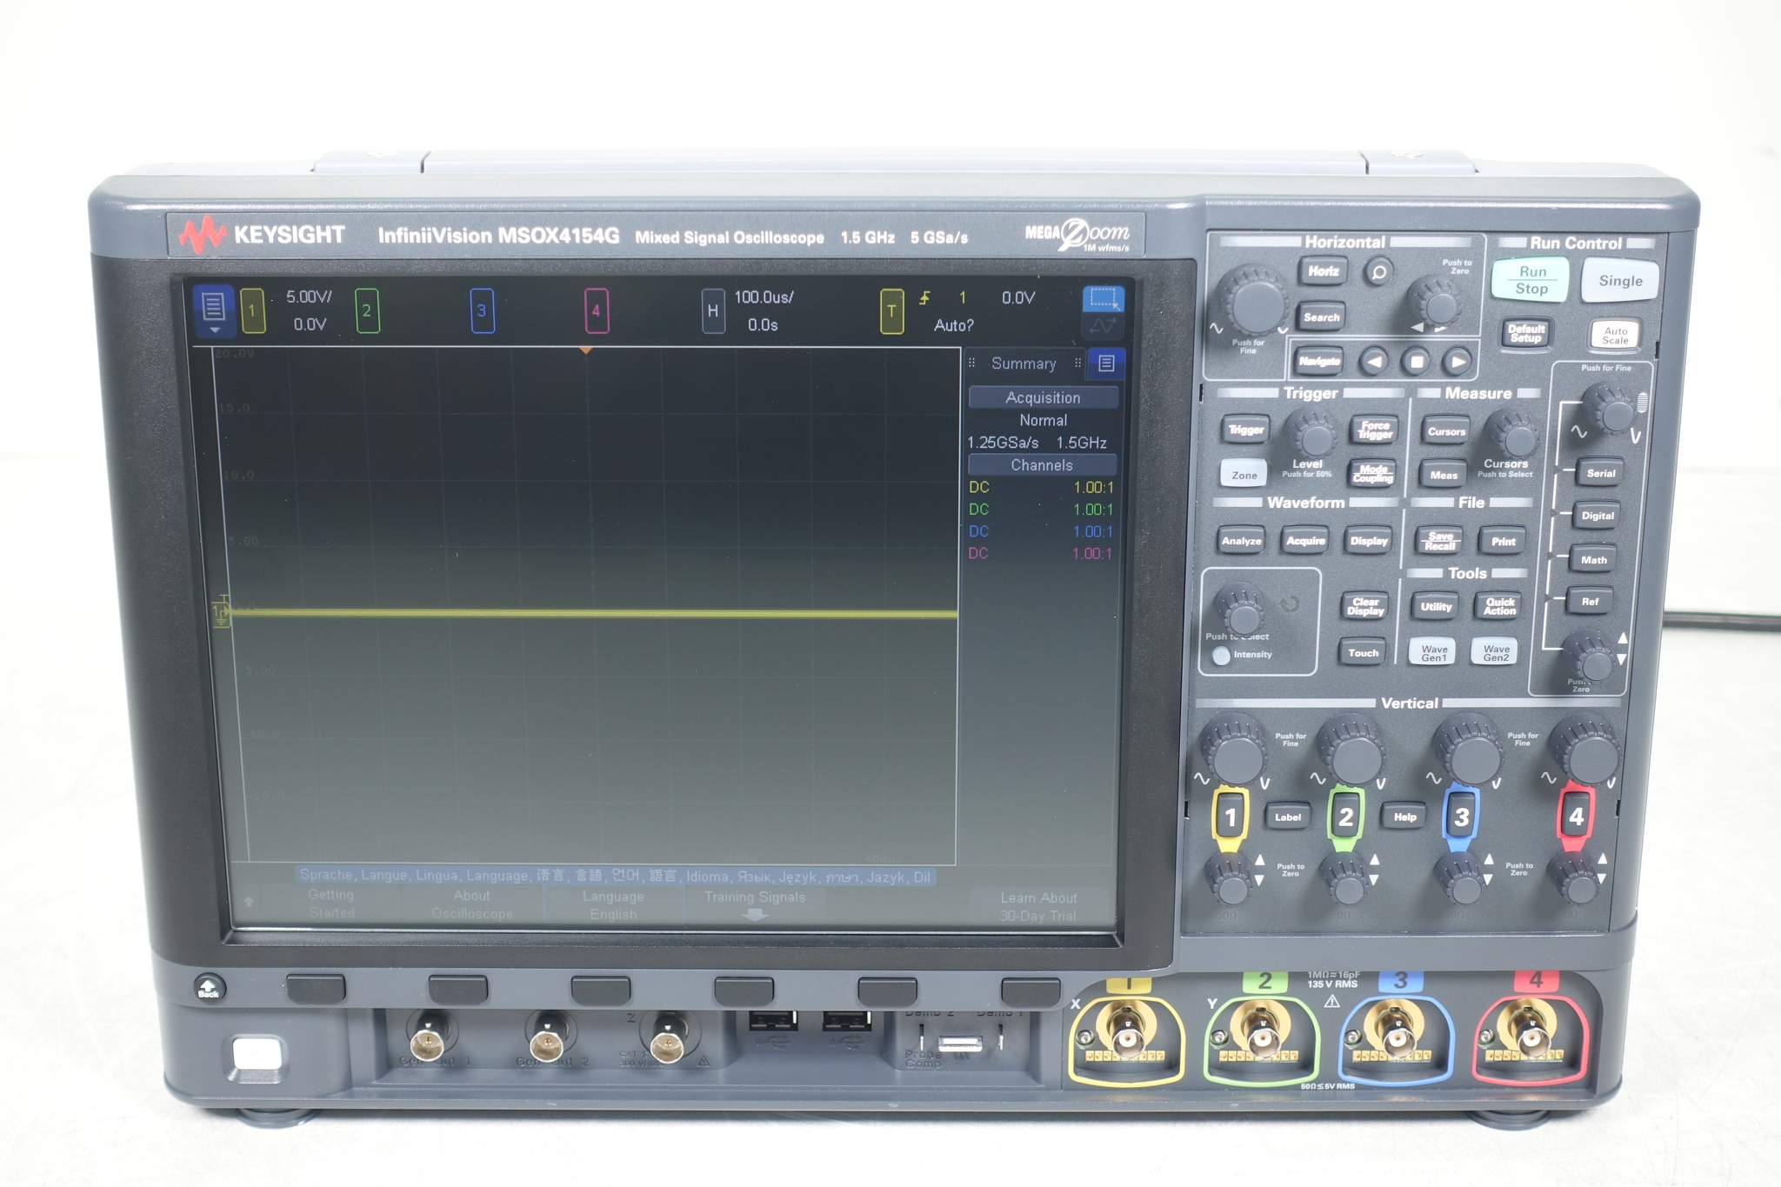Select channel 4 pink indicator on screen
Viewport: 1781px width, 1187px height.
(x=597, y=311)
